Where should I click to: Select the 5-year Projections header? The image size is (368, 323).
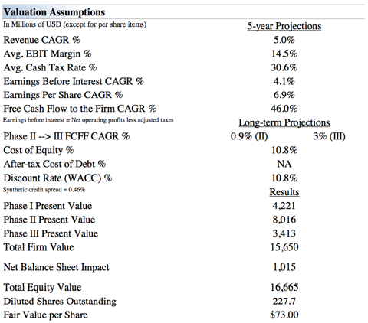click(x=284, y=26)
